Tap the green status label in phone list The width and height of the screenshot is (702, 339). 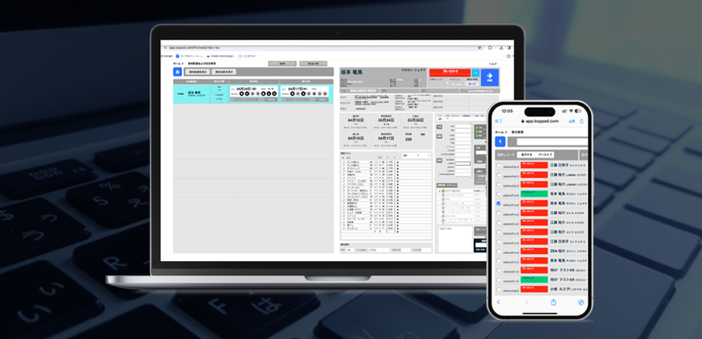coord(534,194)
